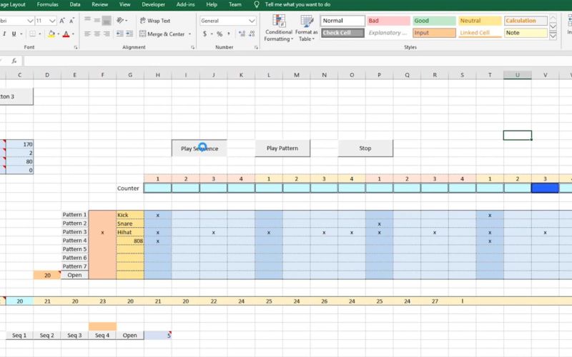Expand the Merge & Center dropdown arrow
This screenshot has width=572, height=357.
[x=189, y=34]
